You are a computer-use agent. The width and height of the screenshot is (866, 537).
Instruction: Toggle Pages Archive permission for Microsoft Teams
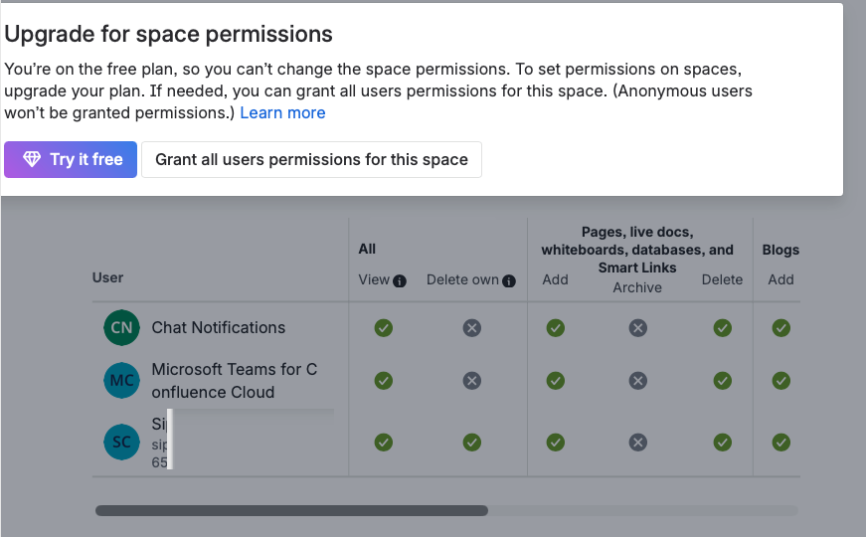pos(638,380)
